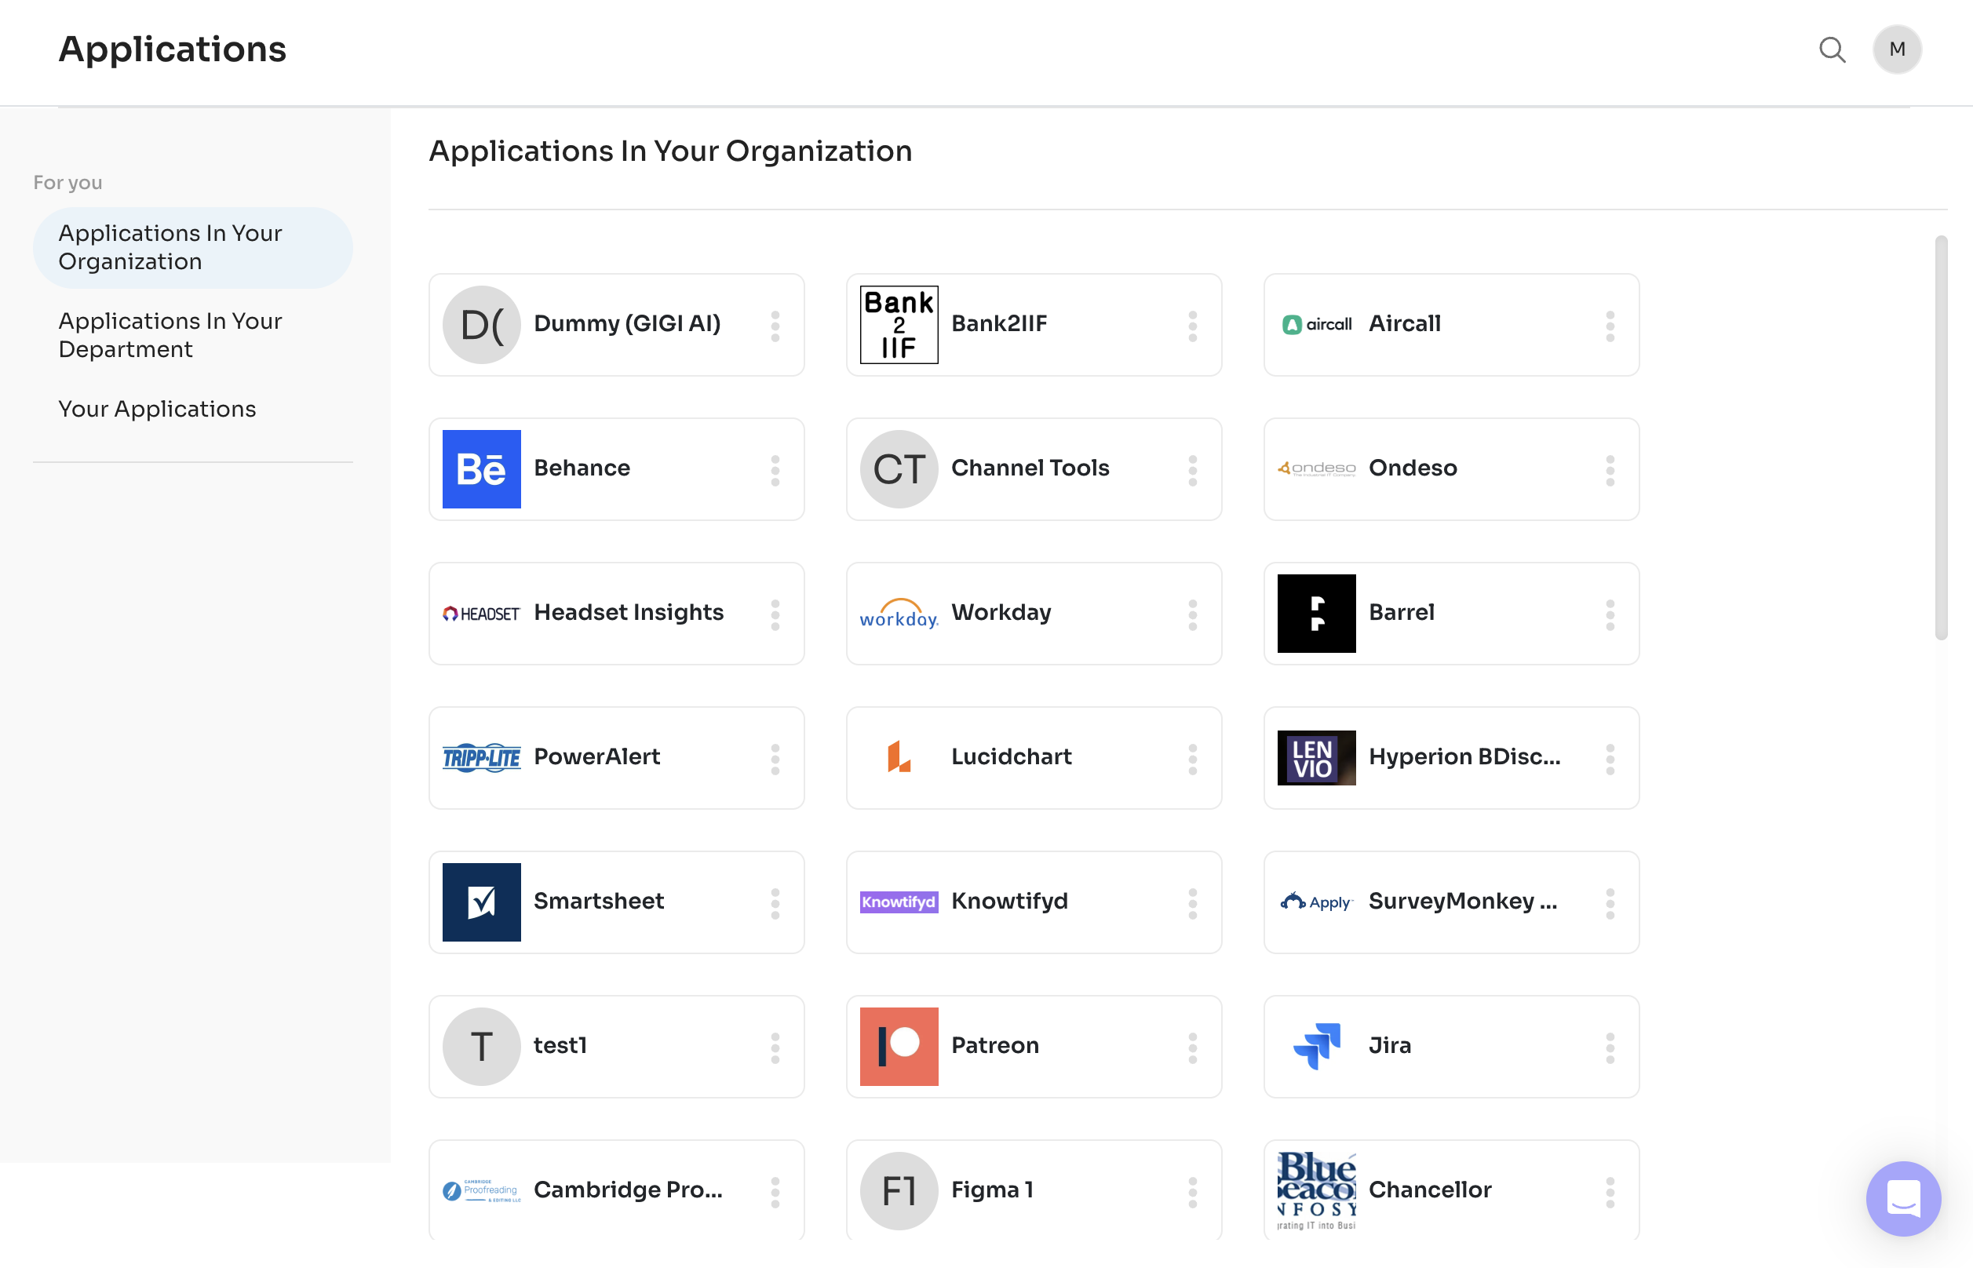Open the three-dot menu on Bank2IIF card
This screenshot has width=1973, height=1268.
(1192, 326)
